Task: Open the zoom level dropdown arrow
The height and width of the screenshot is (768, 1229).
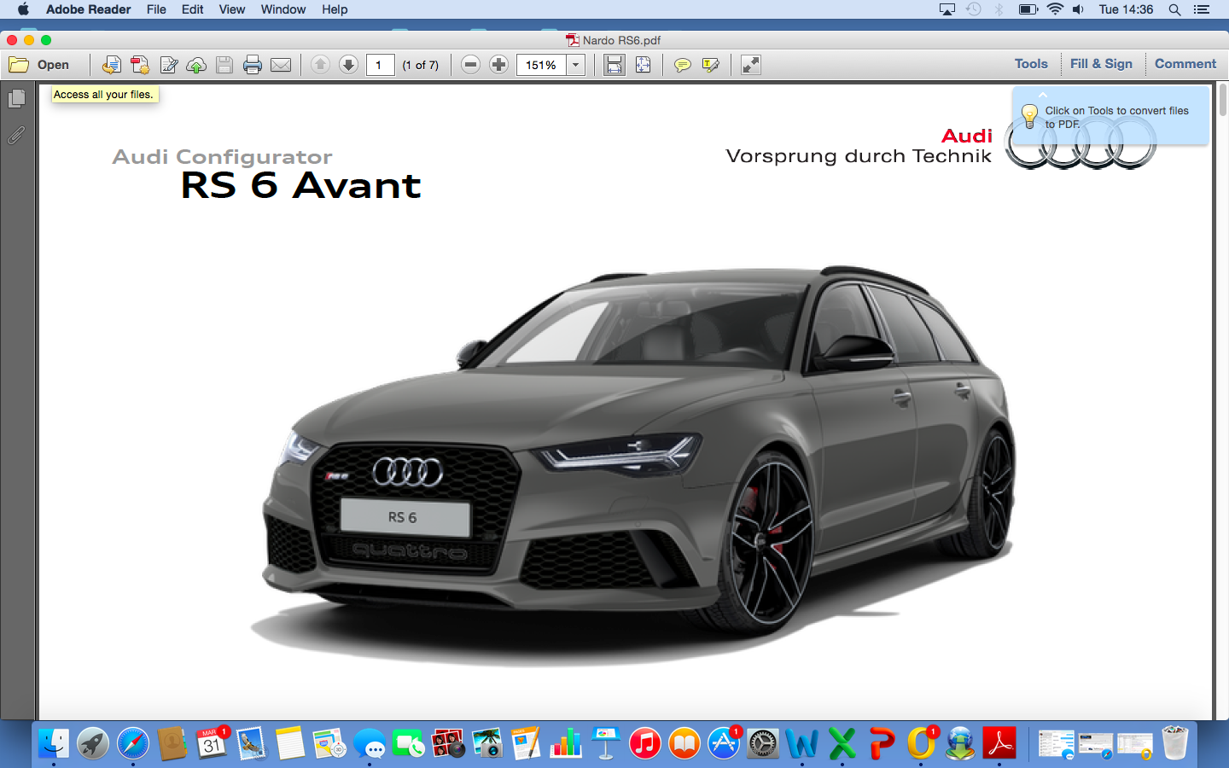Action: (x=576, y=65)
